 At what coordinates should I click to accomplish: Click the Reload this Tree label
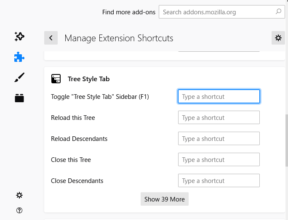tap(73, 118)
